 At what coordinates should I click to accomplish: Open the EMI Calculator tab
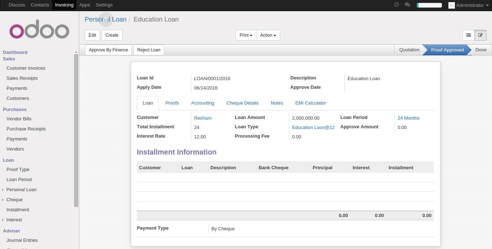(x=310, y=103)
